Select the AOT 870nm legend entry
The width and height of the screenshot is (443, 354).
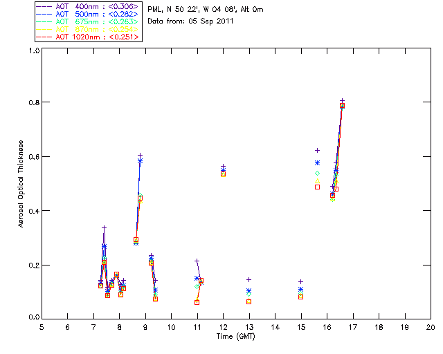click(88, 29)
